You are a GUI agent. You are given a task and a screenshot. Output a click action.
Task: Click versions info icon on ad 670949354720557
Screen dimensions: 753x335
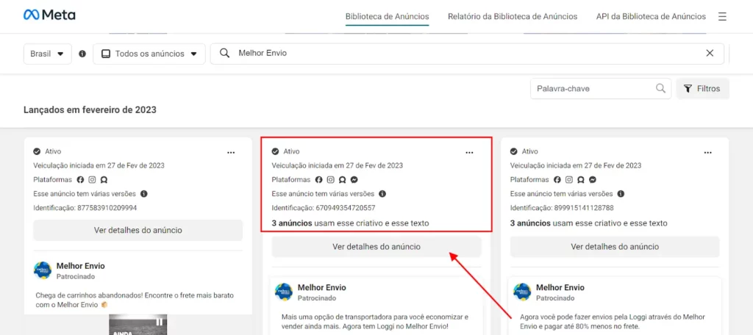(x=382, y=194)
